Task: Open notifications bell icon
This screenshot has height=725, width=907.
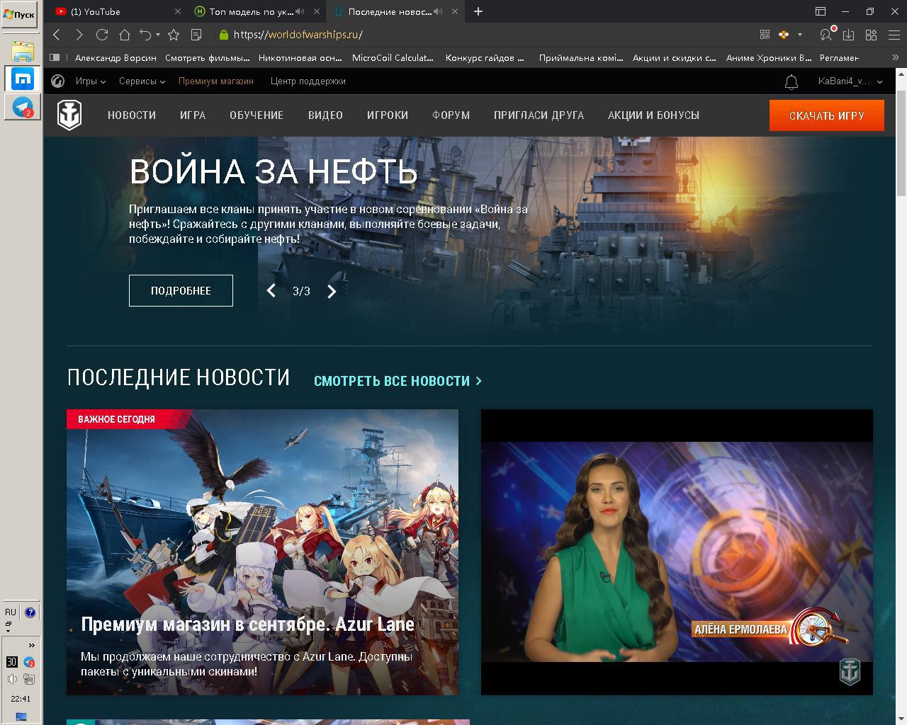Action: click(x=791, y=82)
